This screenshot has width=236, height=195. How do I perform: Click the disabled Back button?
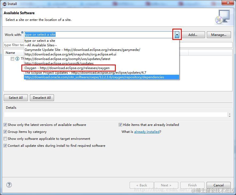click(x=141, y=185)
